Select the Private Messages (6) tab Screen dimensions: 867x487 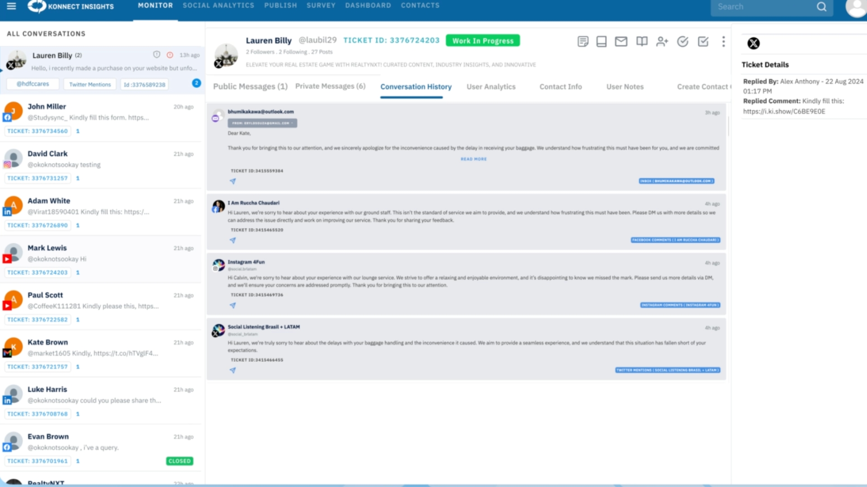tap(330, 86)
